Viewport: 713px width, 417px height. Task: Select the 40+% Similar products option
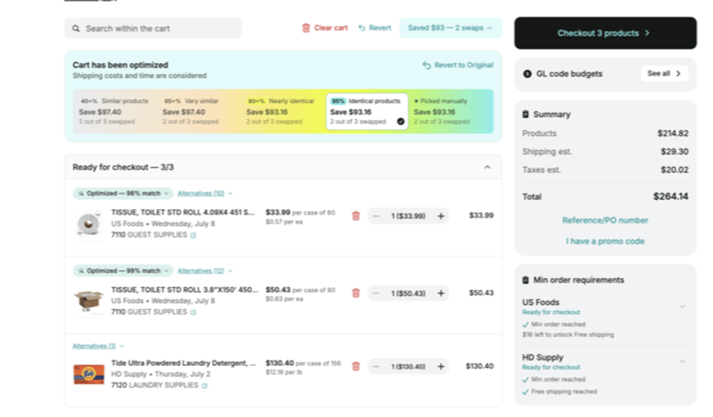pos(115,111)
